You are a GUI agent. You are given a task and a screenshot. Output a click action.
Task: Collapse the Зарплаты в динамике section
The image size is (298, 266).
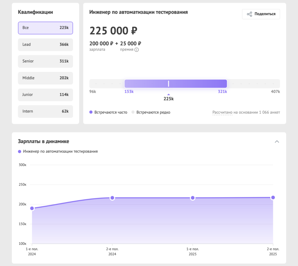click(277, 142)
